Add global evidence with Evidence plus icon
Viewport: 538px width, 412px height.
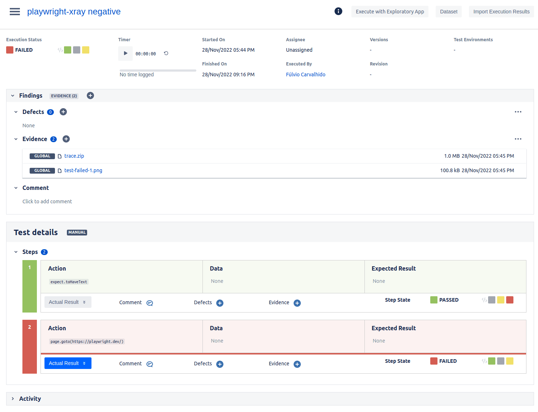66,139
